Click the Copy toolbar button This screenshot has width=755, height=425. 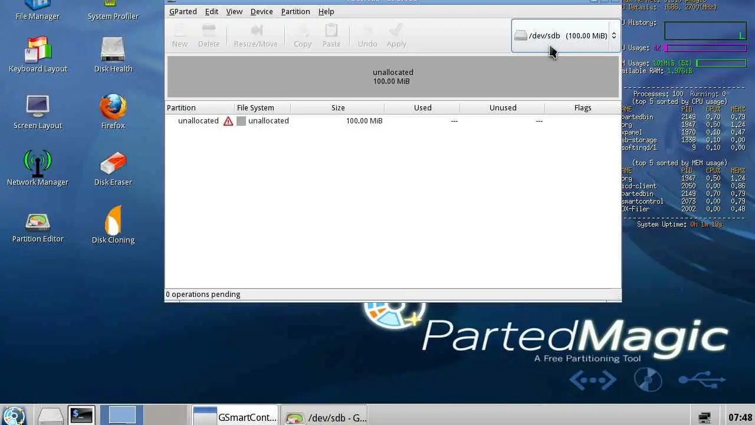pyautogui.click(x=303, y=36)
